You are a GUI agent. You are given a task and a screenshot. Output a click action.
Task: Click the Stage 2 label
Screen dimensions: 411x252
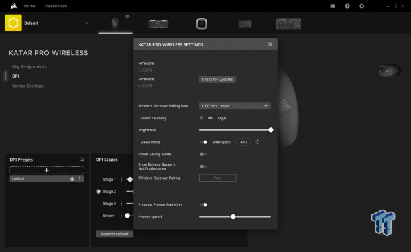click(109, 192)
